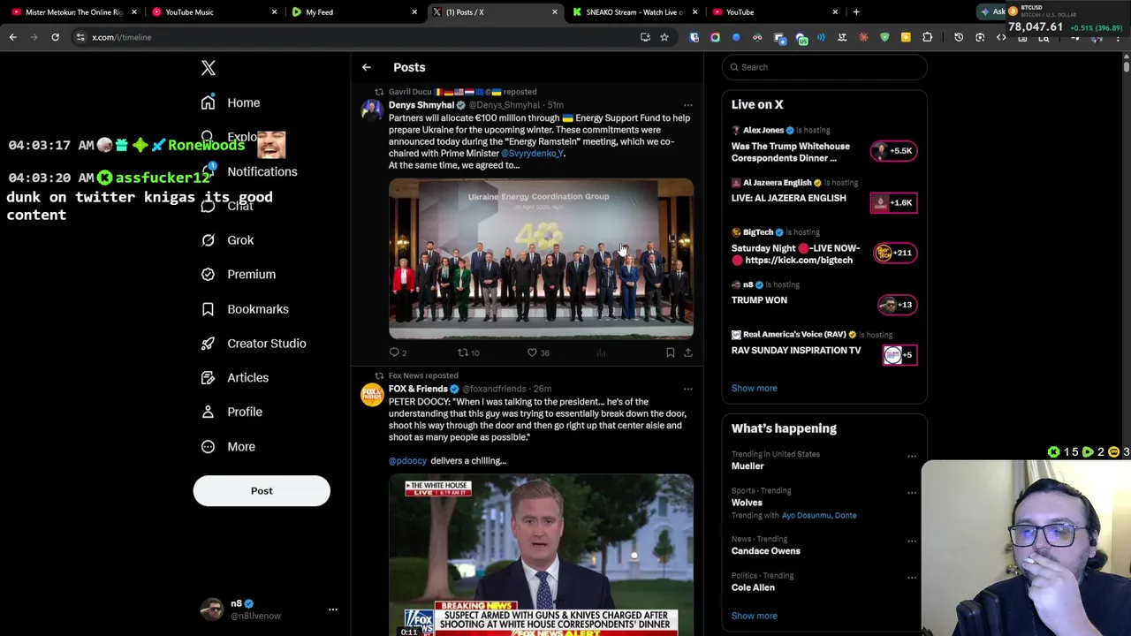Click the Bookmarks ribbon icon in sidebar
The image size is (1131, 636).
pos(208,309)
